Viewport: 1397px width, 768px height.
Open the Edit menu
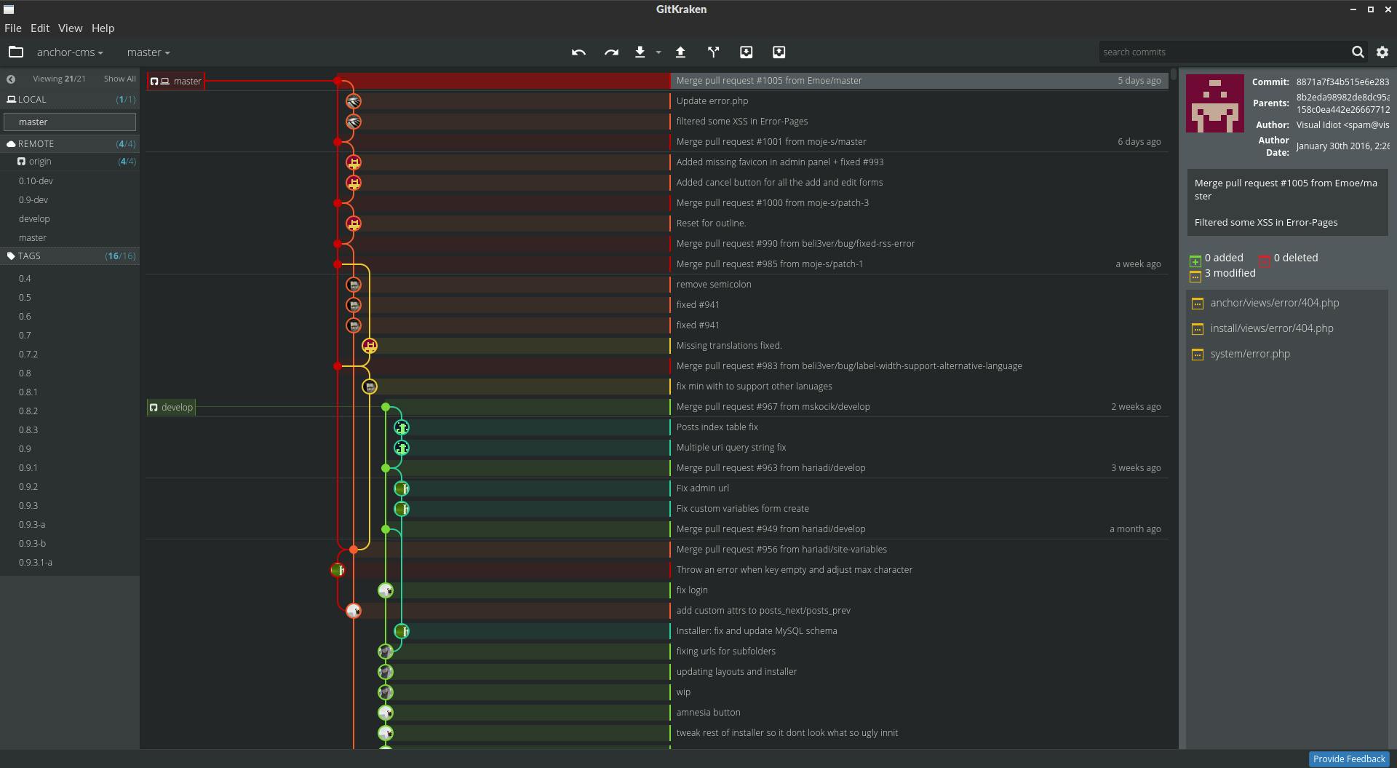40,28
